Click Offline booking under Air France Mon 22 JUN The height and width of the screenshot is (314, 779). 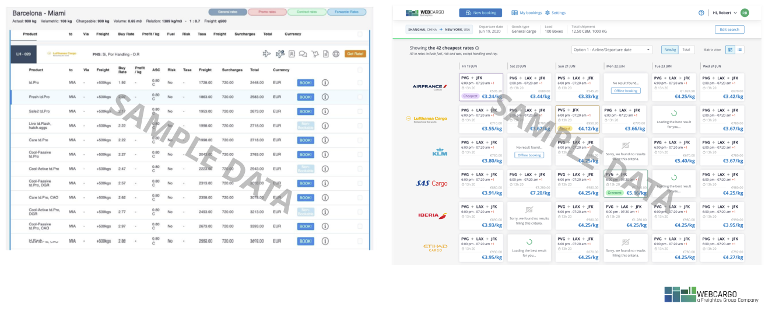[x=626, y=90]
